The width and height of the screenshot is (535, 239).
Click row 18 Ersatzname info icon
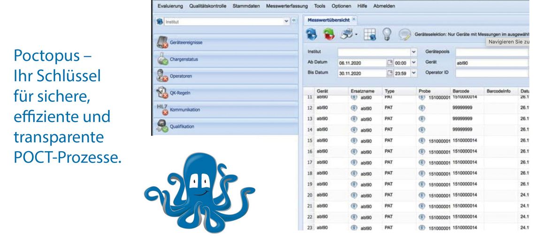click(354, 173)
